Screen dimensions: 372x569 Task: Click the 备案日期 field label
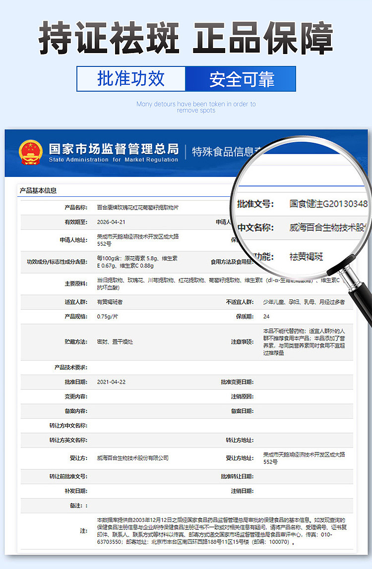(243, 411)
